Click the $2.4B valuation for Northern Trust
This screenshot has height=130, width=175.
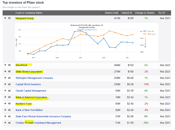click(130, 103)
